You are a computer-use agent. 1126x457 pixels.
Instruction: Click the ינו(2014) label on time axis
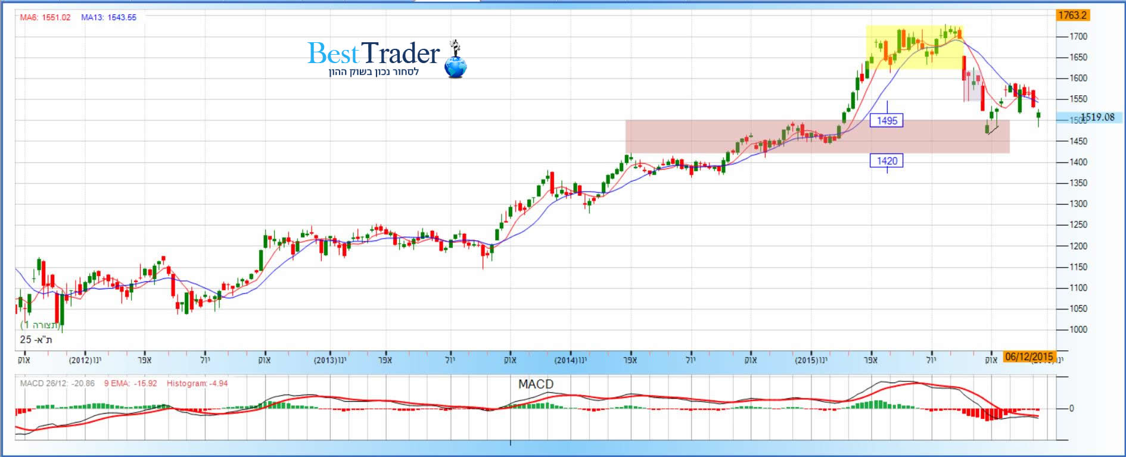click(x=570, y=360)
